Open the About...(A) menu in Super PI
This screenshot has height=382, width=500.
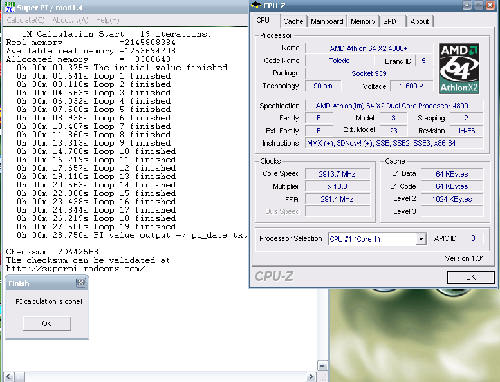(x=70, y=20)
